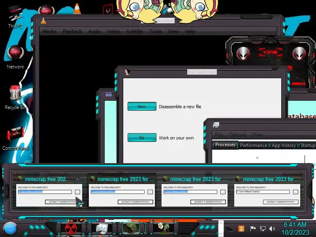The height and width of the screenshot is (237, 316).
Task: Switch to the App history tab
Action: coord(284,145)
